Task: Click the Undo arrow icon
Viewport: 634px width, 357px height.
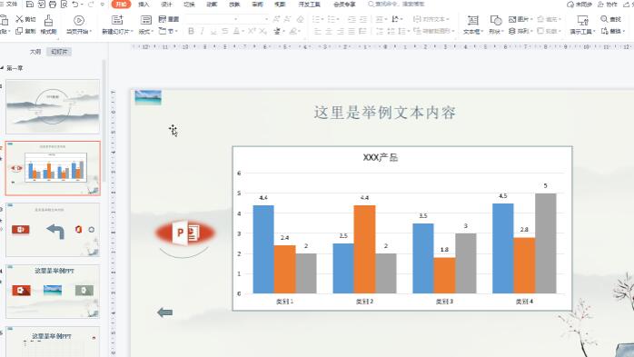Action: click(75, 4)
